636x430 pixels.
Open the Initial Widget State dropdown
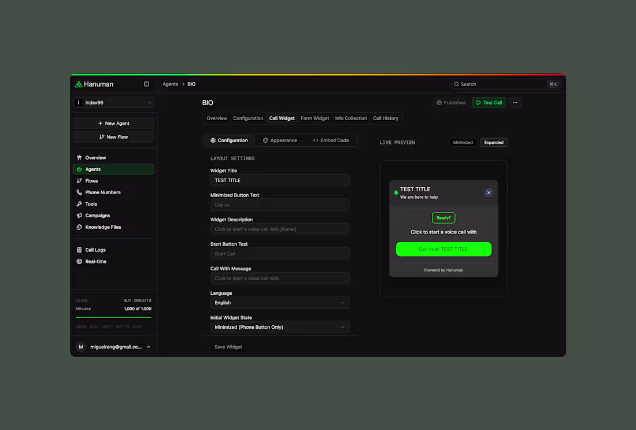(x=279, y=327)
